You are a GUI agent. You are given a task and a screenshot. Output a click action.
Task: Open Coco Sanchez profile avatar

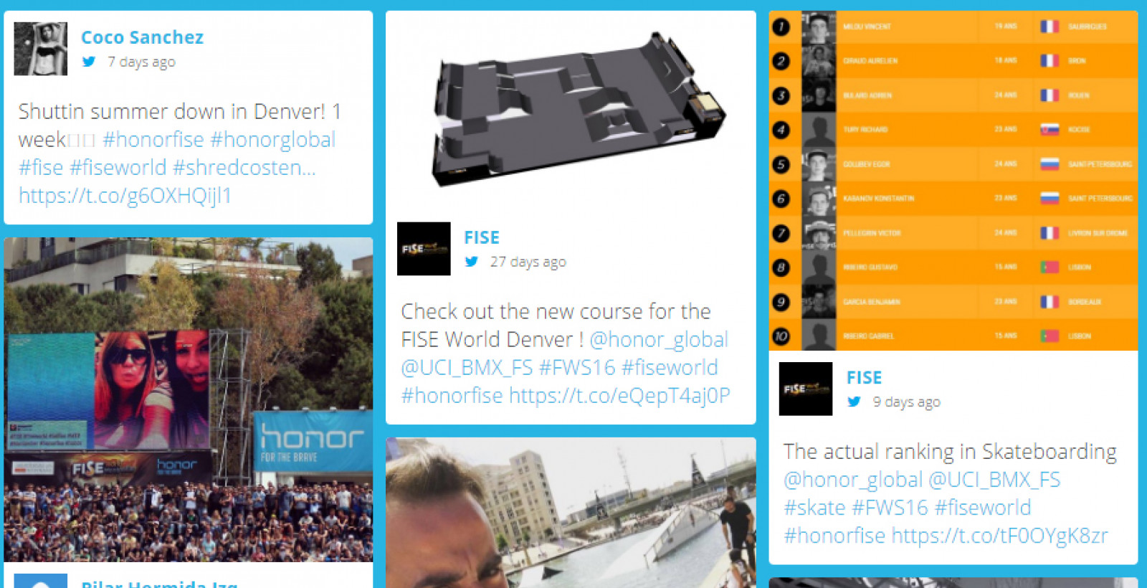click(x=41, y=49)
